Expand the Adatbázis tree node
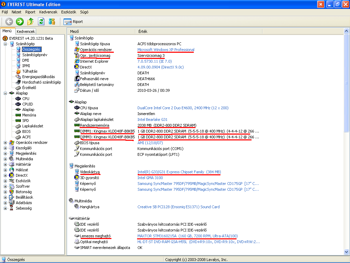This screenshot has height=263, width=350. (x=5, y=203)
